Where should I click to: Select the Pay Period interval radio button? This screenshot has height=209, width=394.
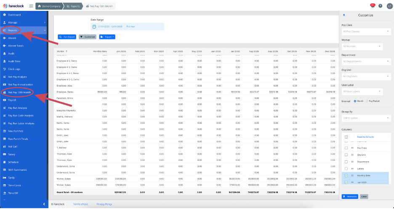367,101
